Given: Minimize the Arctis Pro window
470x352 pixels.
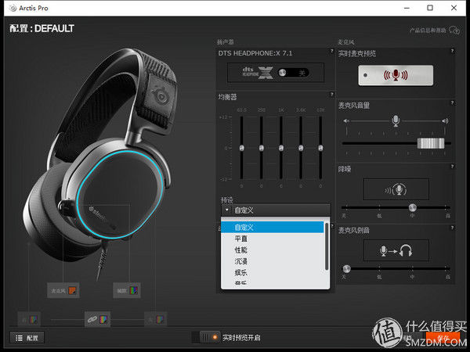Looking at the screenshot, I should tap(407, 8).
